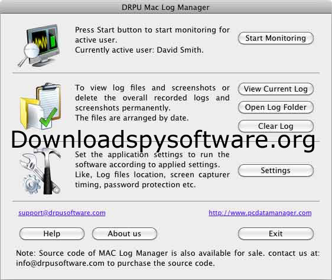
Task: Open the Settings button
Action: click(275, 171)
